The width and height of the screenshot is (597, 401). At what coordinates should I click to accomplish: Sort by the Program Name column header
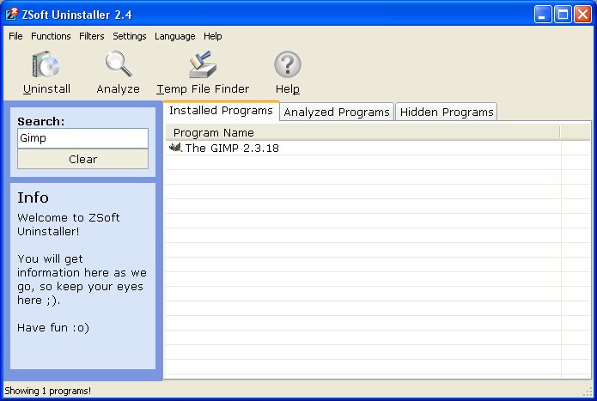(x=362, y=132)
